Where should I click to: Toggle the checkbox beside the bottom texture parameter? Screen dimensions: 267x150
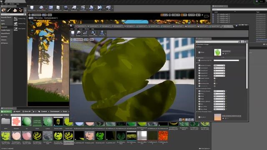[199, 117]
